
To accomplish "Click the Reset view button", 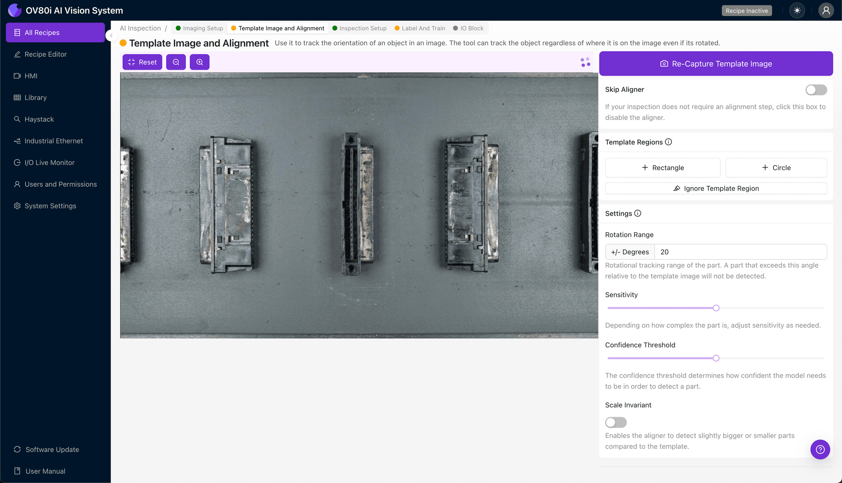I will (x=142, y=62).
